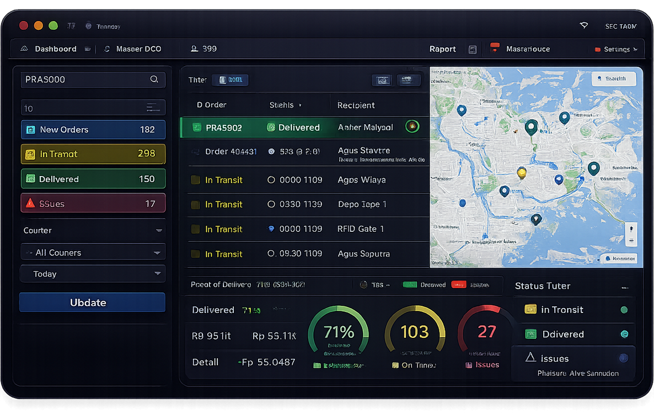
Task: Click the search magnifier in the PRAS000 field
Action: click(x=154, y=79)
